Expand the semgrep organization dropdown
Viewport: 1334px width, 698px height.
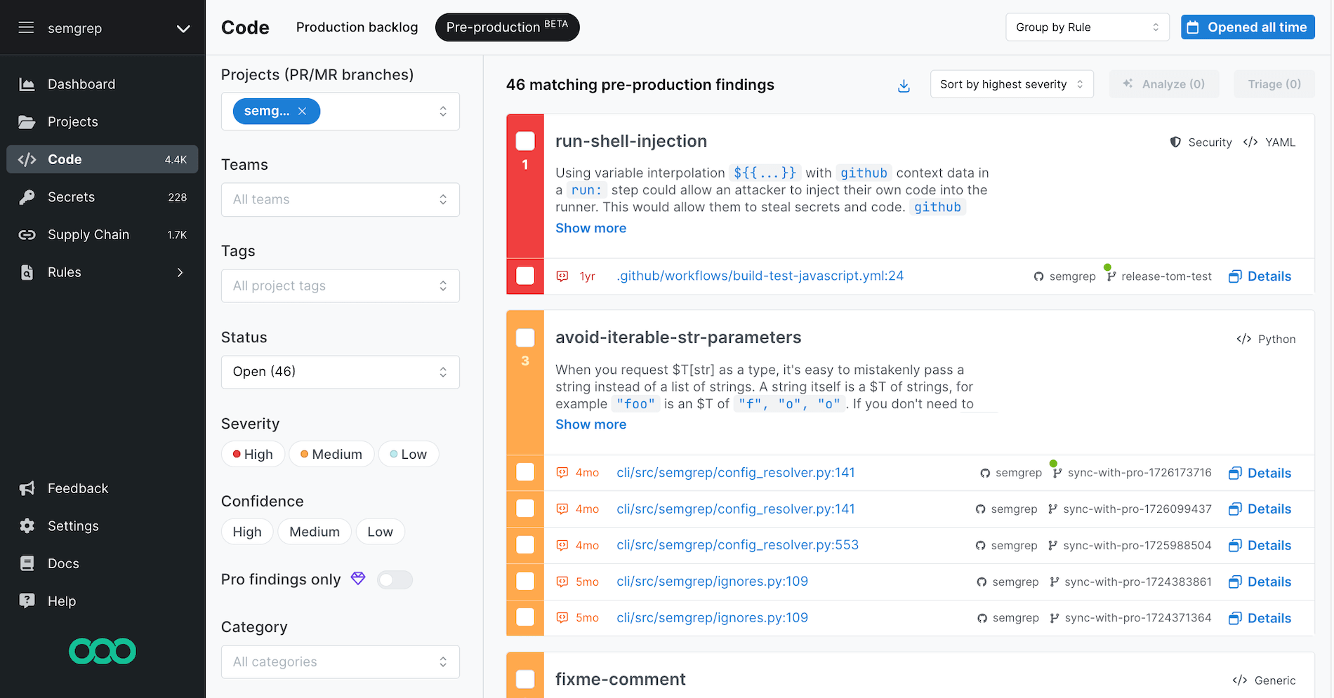click(x=183, y=28)
